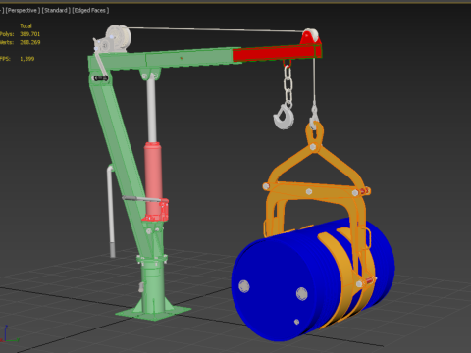Open the [Perspective] viewport label menu
471x353 pixels.
[23, 10]
